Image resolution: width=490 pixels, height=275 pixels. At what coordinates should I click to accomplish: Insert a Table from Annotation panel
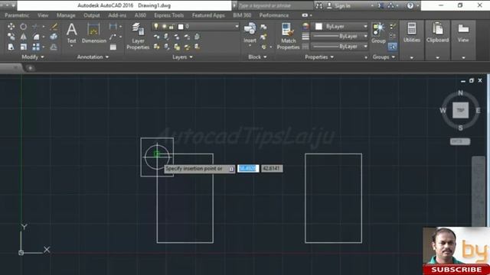pyautogui.click(x=113, y=47)
